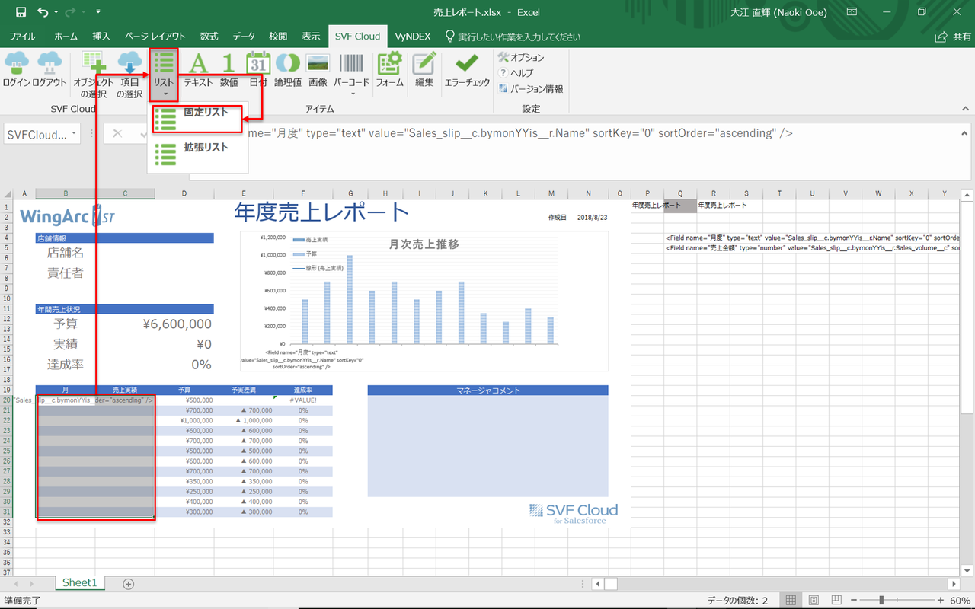Switch to the Review (校閲) tab

click(278, 37)
